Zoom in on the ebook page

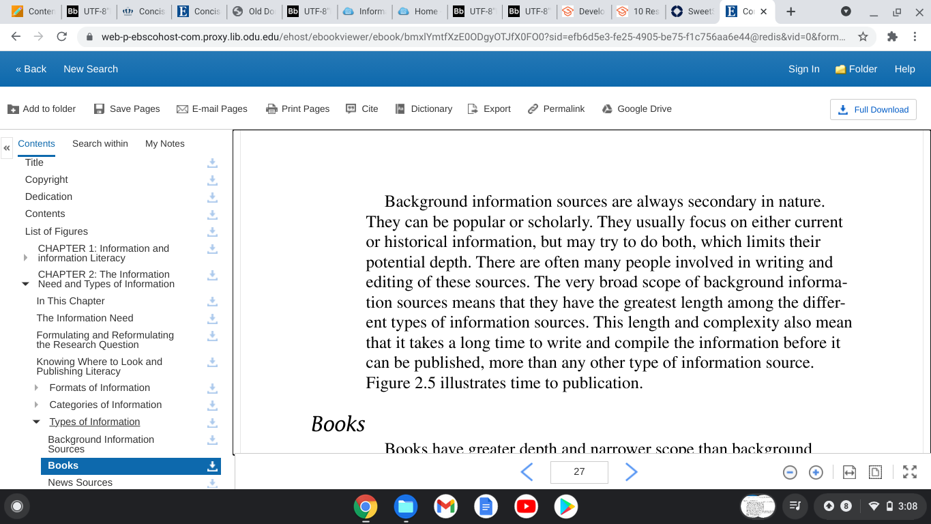coord(816,472)
